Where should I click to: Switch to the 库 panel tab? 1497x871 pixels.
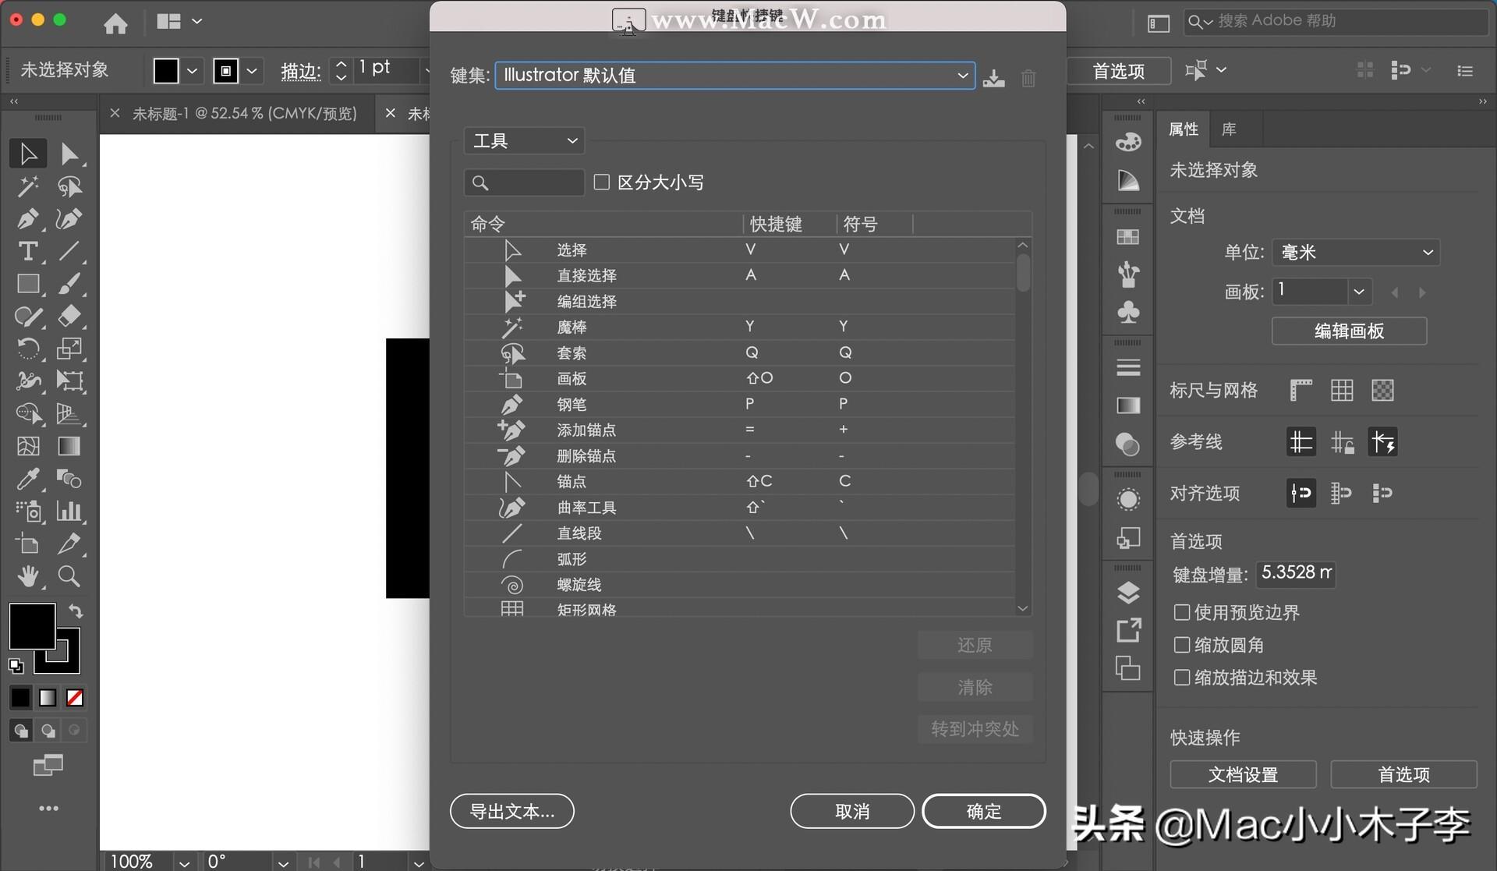tap(1229, 129)
